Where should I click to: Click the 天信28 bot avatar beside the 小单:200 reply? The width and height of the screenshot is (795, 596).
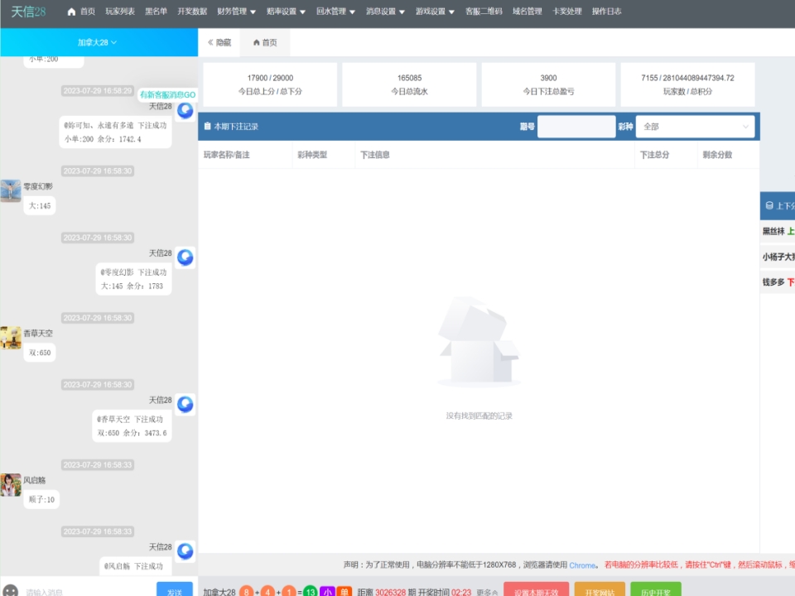click(x=185, y=110)
